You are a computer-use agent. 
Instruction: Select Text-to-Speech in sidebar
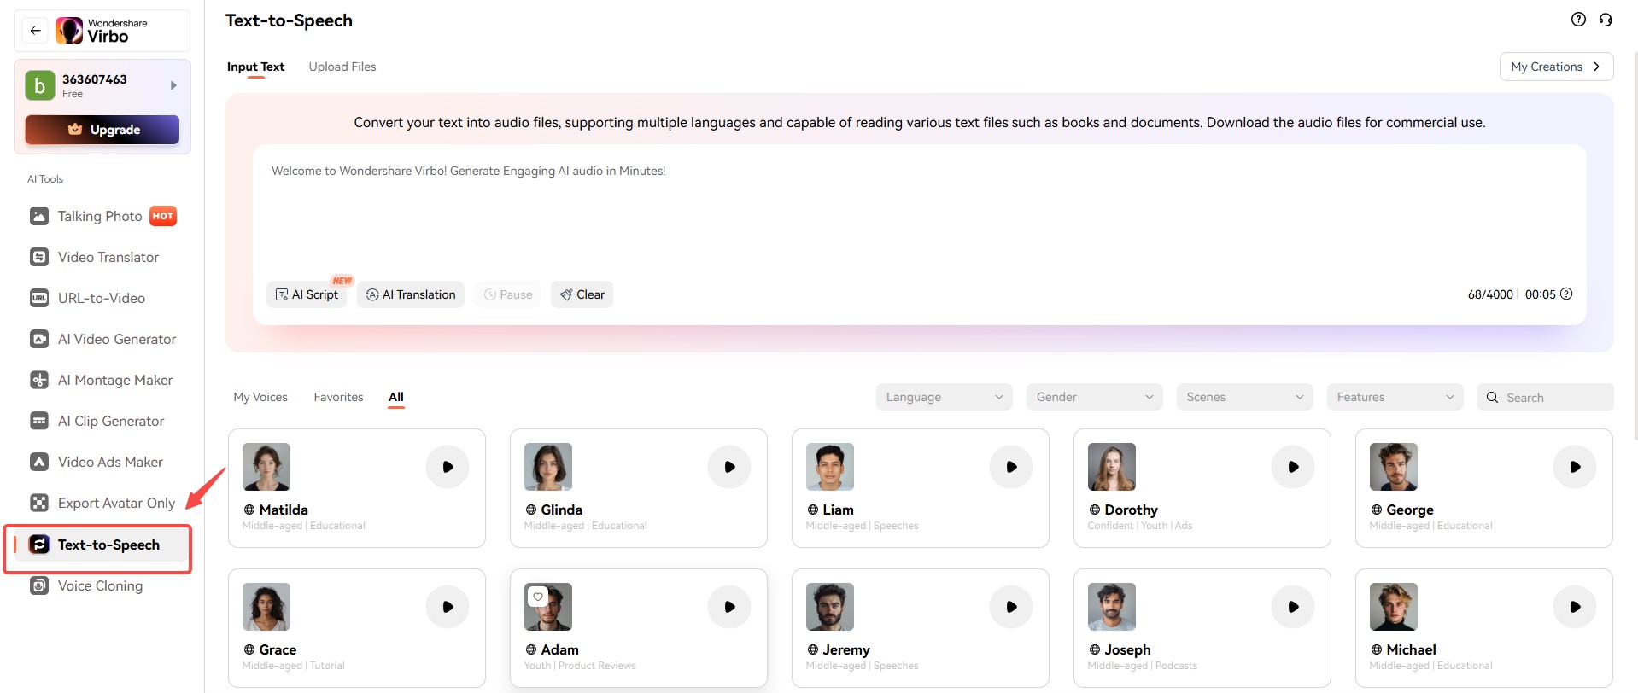(101, 544)
